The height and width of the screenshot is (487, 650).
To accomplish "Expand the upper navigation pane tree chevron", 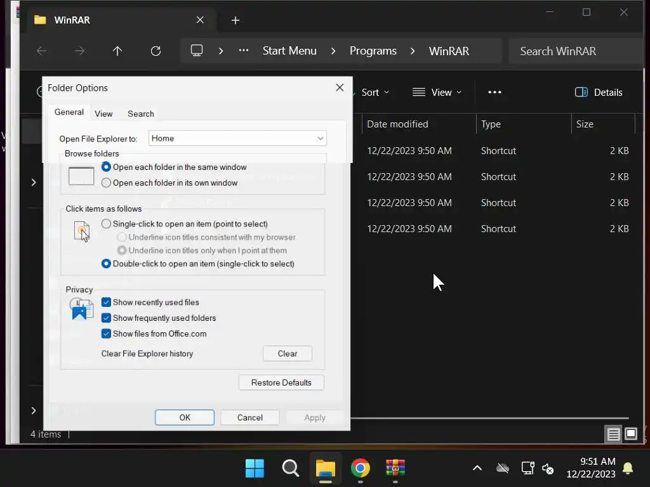I will (x=34, y=182).
